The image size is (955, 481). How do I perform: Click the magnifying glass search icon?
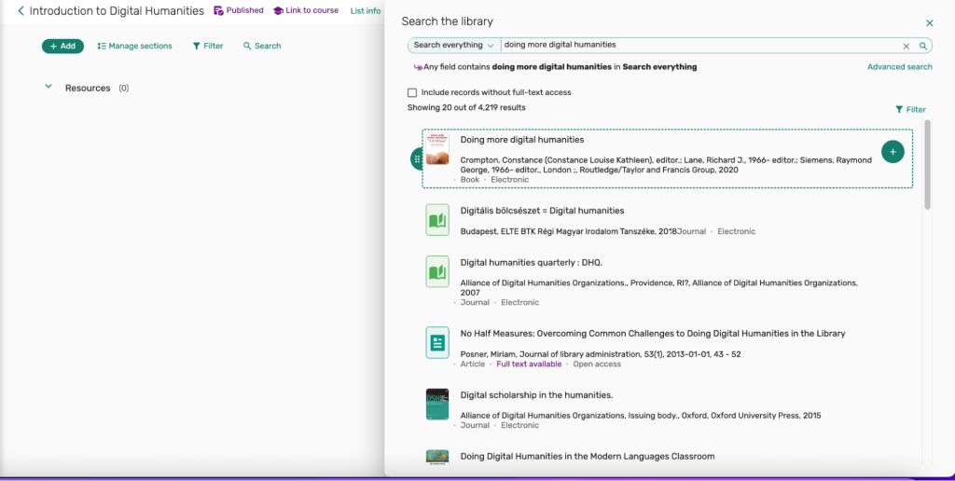pyautogui.click(x=923, y=46)
